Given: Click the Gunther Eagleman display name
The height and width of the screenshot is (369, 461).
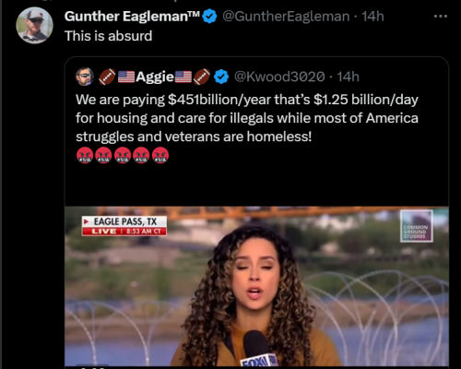Looking at the screenshot, I should point(132,17).
